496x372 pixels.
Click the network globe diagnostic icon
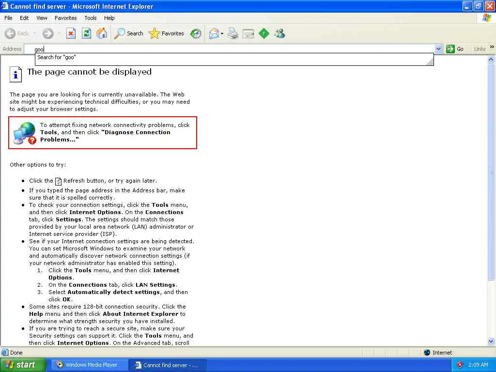pyautogui.click(x=25, y=133)
